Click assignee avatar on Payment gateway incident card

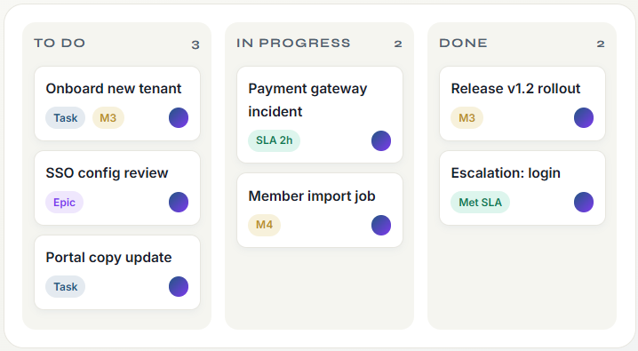(381, 140)
